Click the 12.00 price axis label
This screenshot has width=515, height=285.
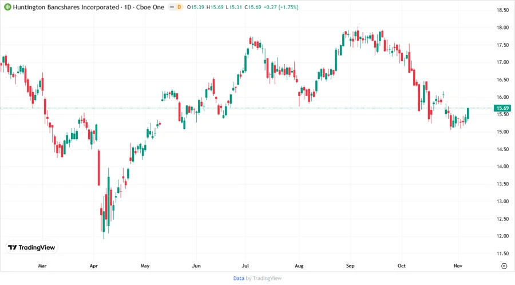502,236
